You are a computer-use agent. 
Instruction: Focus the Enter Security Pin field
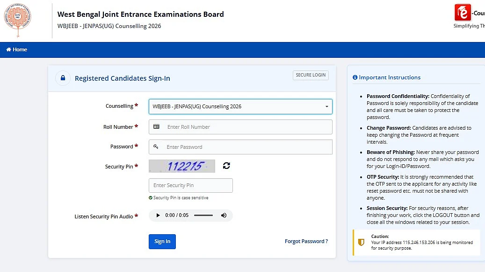click(x=190, y=185)
